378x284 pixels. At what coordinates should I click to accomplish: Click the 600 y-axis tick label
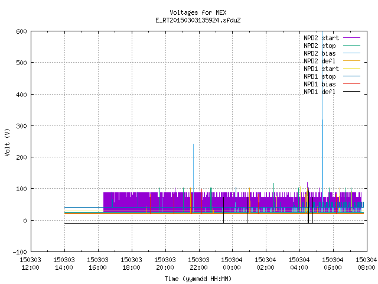coord(21,31)
